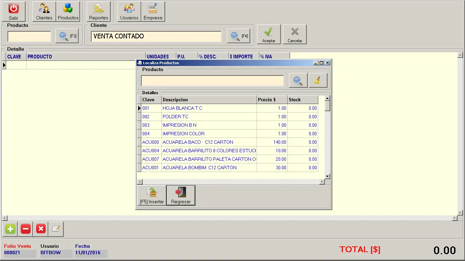
Task: Accept the sale with the Aceptar checkmark
Action: pyautogui.click(x=269, y=34)
